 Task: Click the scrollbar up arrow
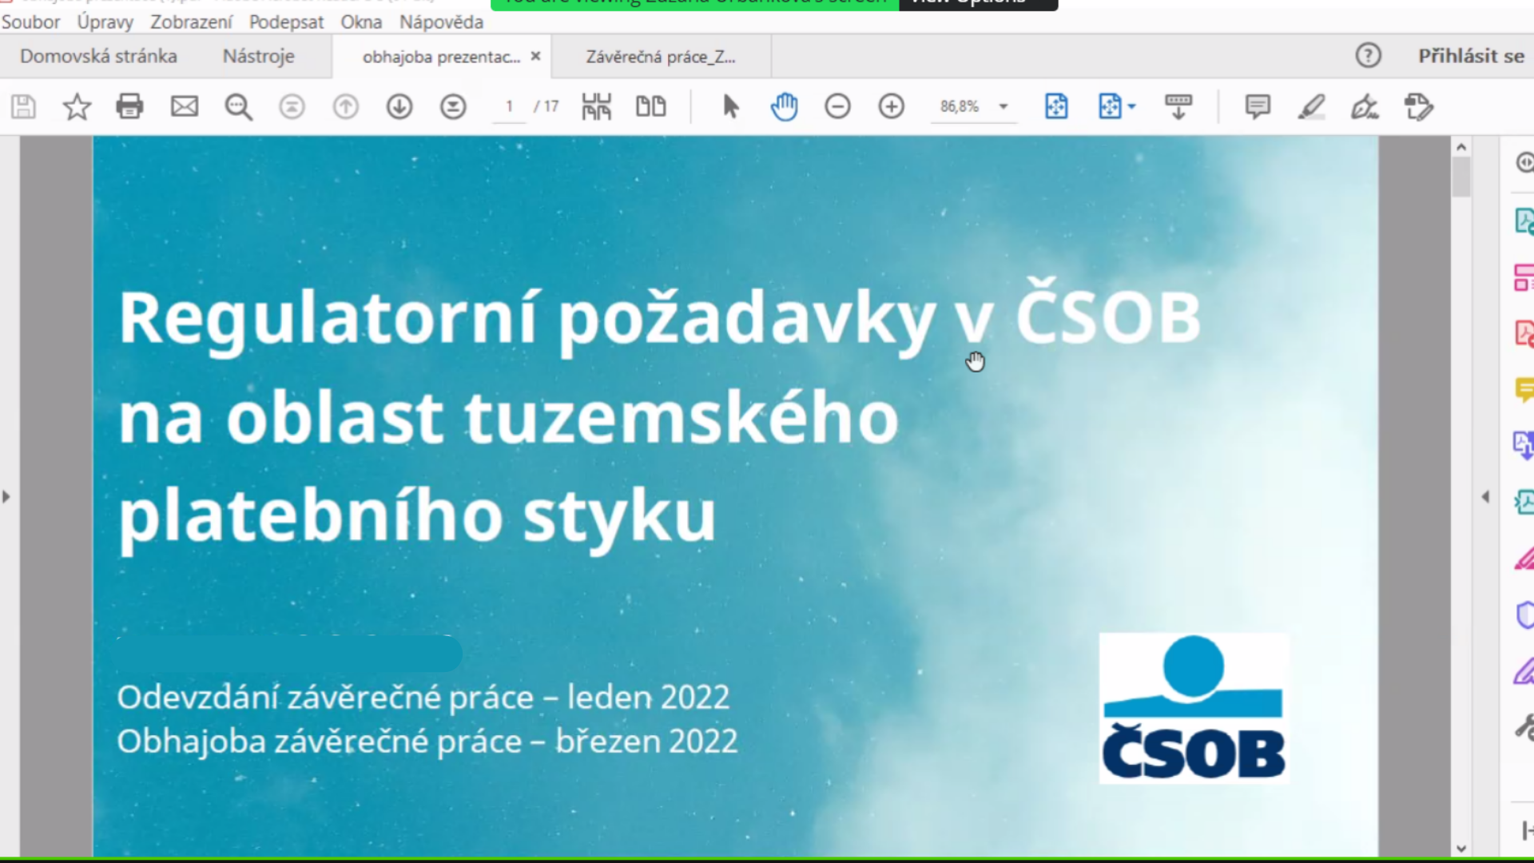[1461, 147]
